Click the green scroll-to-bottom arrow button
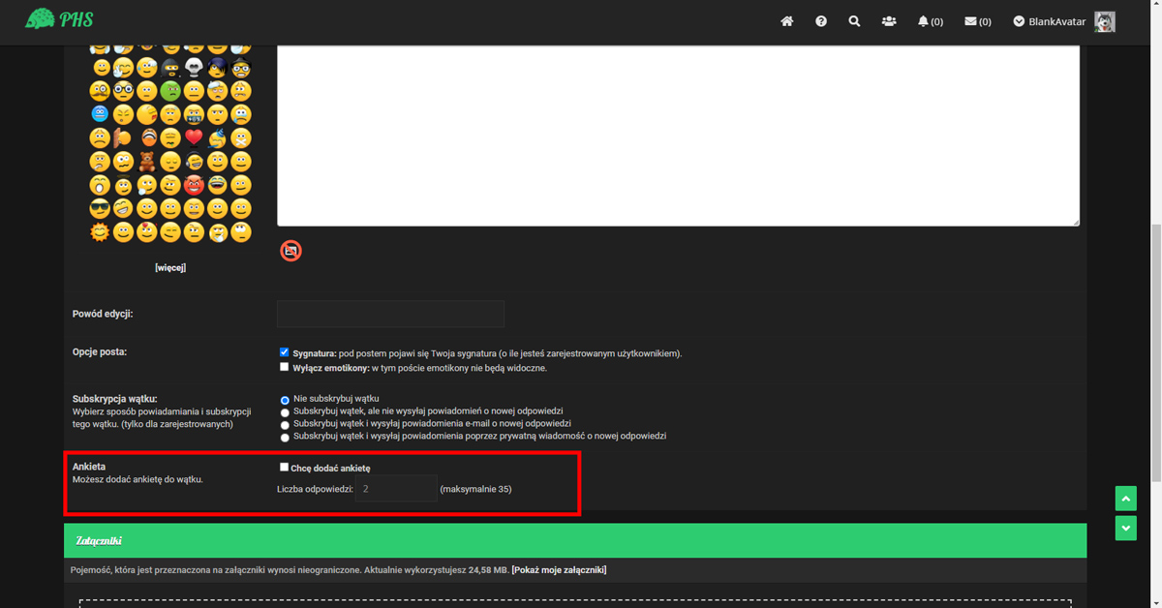 click(x=1125, y=528)
